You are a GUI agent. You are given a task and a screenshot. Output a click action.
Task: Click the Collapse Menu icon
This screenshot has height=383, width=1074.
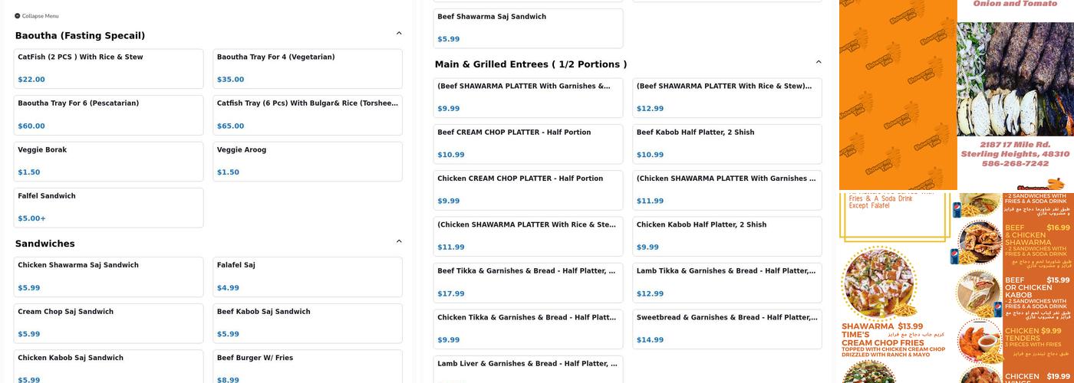[x=18, y=16]
